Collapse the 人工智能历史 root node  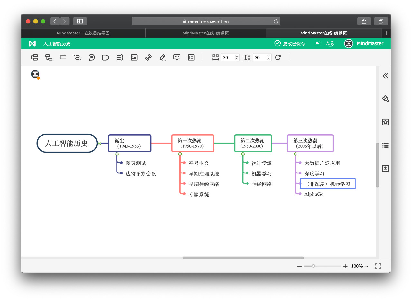pyautogui.click(x=99, y=144)
